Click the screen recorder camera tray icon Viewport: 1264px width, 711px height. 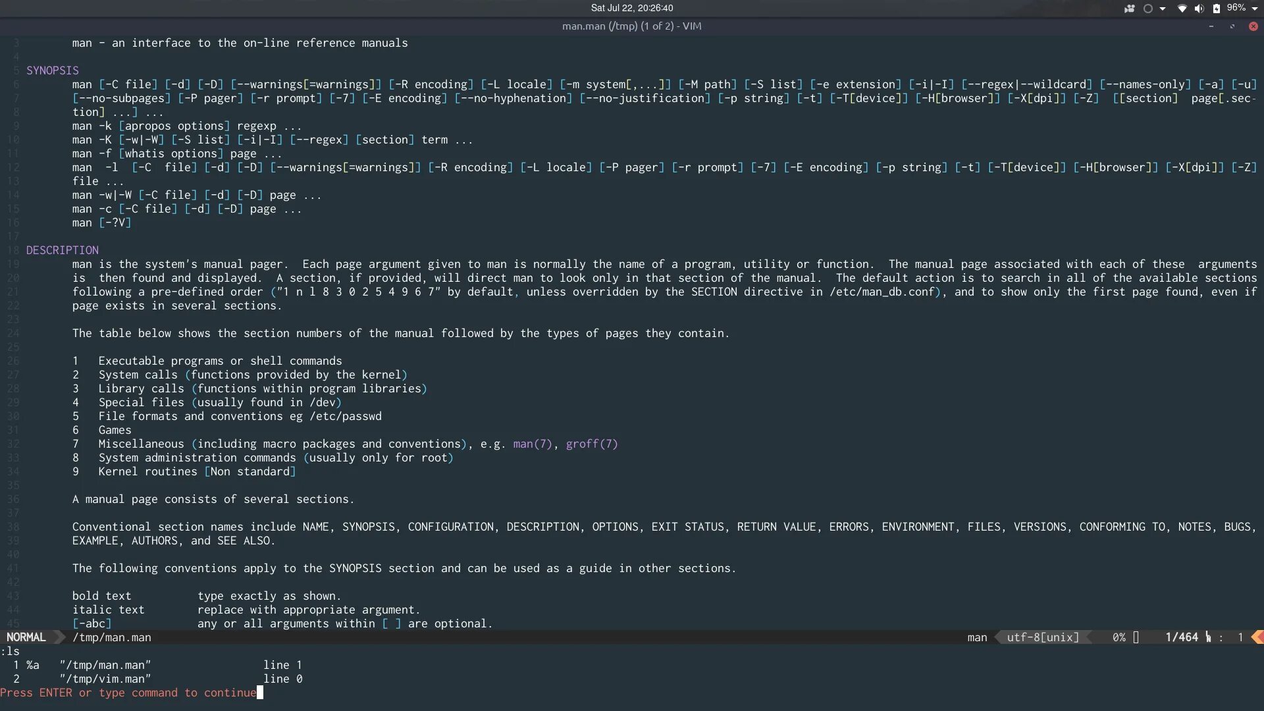[1130, 9]
